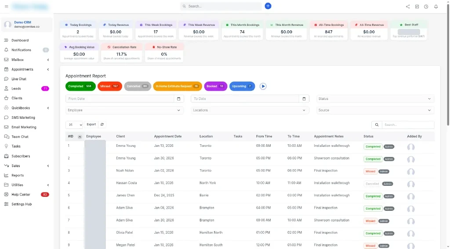Open the To Date calendar icon
450x249 pixels.
click(304, 99)
